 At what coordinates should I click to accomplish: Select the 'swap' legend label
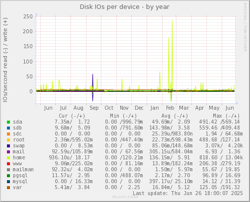click(x=19, y=146)
